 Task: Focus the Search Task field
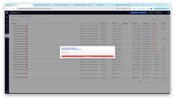click(159, 20)
